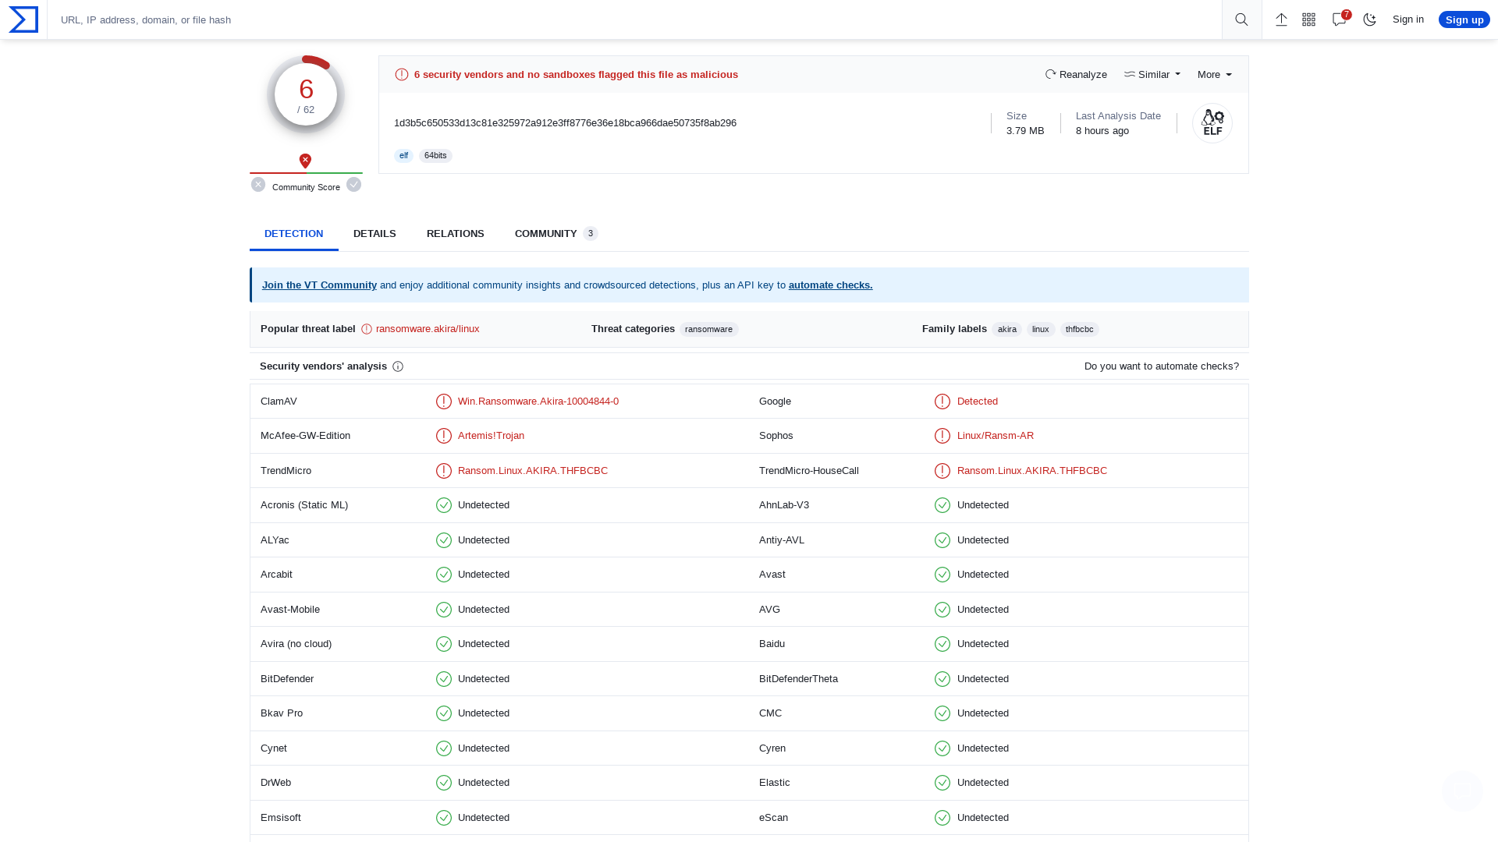Viewport: 1498px width, 842px height.
Task: Click the 6/62 detection score gauge
Action: pos(306,94)
